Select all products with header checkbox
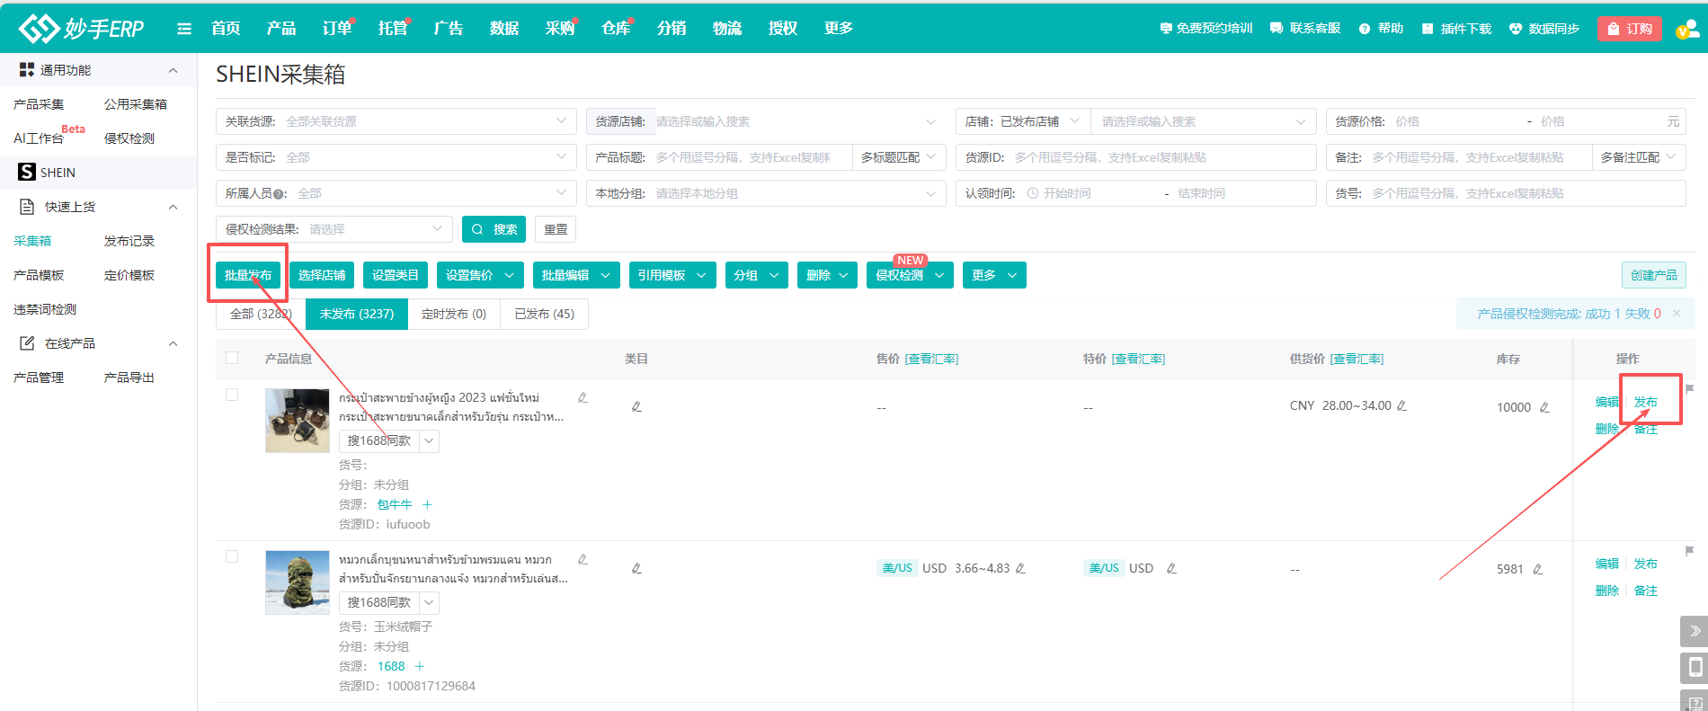1708x711 pixels. [232, 358]
